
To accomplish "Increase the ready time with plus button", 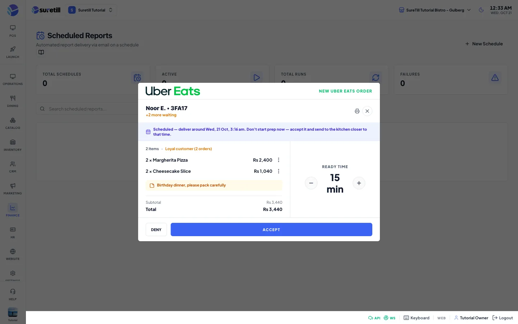I will [x=359, y=183].
